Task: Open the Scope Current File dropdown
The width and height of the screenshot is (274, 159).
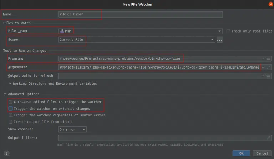Action: pyautogui.click(x=136, y=40)
